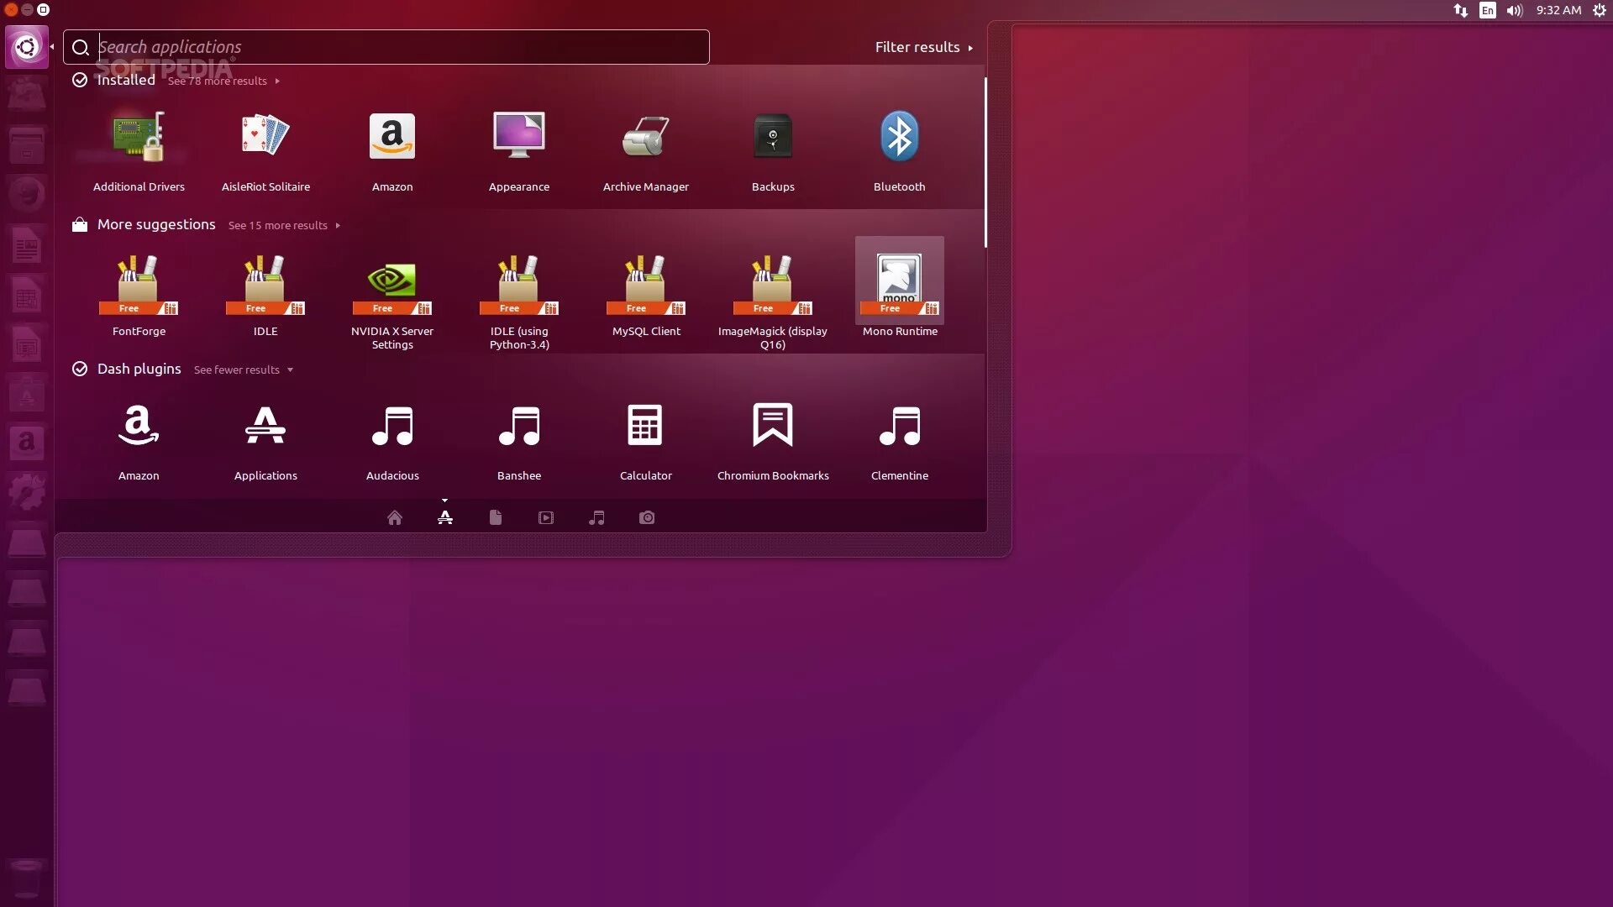The width and height of the screenshot is (1613, 907).
Task: Toggle the Audacious dash plugin
Action: click(x=392, y=427)
